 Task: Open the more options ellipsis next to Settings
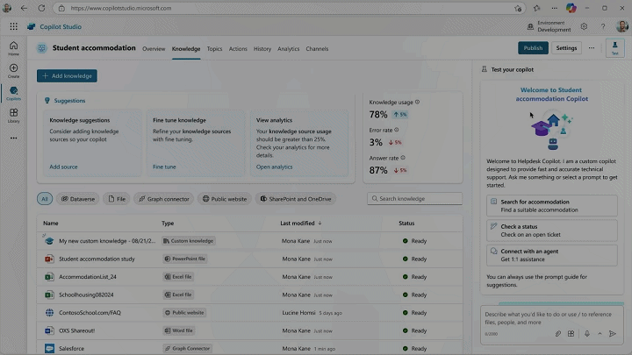(592, 48)
